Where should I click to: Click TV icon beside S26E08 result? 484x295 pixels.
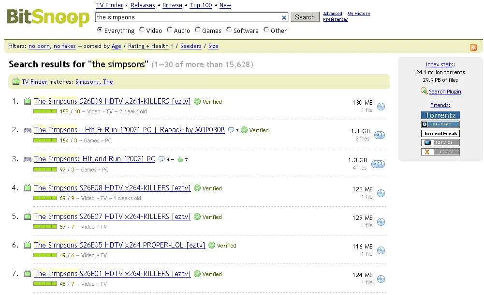[28, 187]
